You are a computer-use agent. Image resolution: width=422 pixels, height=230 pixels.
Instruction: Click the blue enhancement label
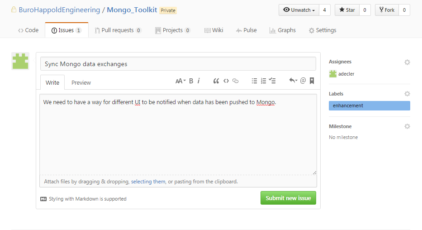click(369, 105)
